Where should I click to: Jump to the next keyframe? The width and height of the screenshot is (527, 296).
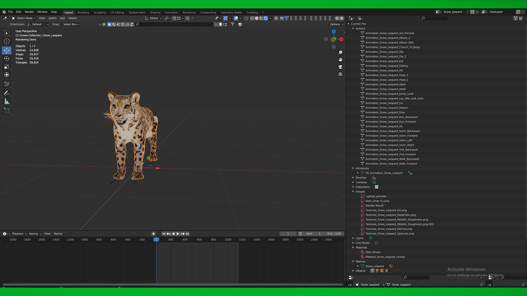click(183, 234)
